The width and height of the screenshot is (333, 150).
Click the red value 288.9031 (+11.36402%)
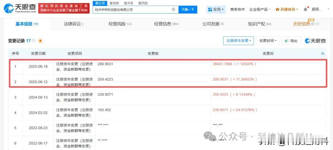point(235,79)
